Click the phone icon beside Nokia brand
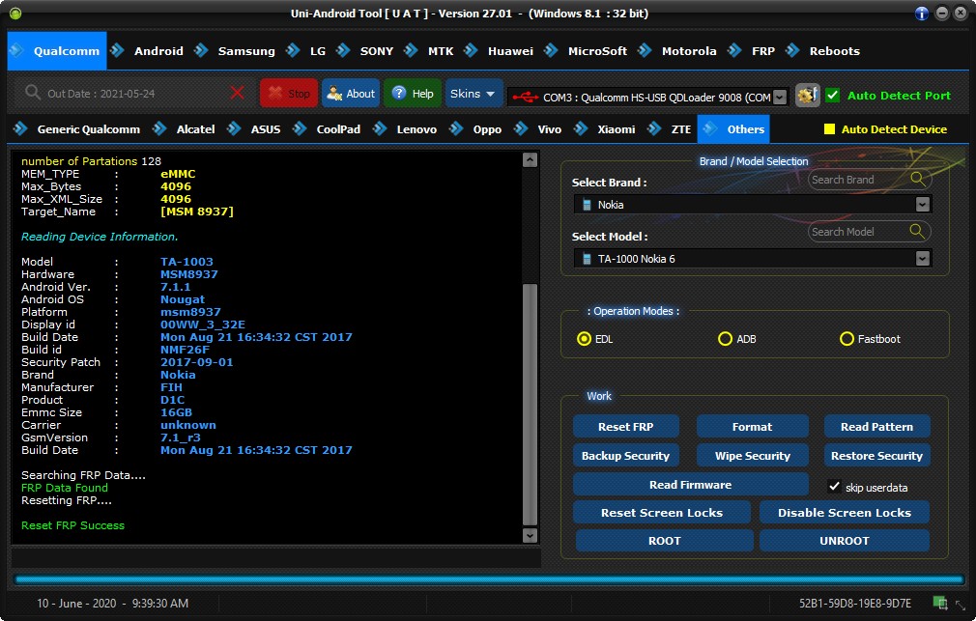The image size is (976, 621). (587, 205)
